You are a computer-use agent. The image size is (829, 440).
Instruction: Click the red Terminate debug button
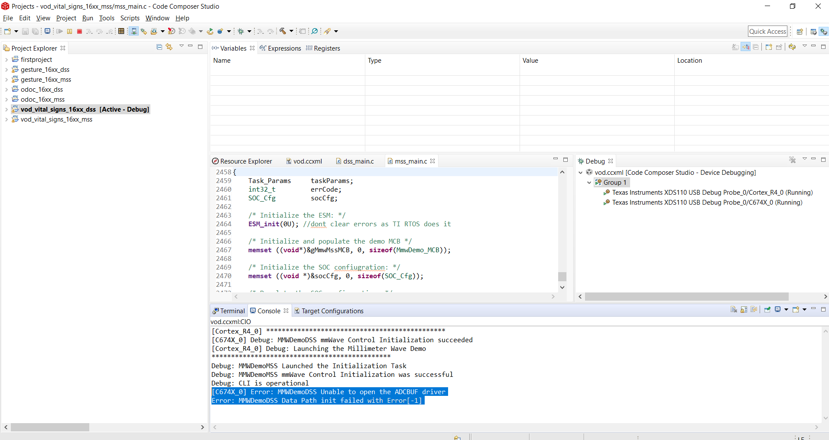(79, 31)
